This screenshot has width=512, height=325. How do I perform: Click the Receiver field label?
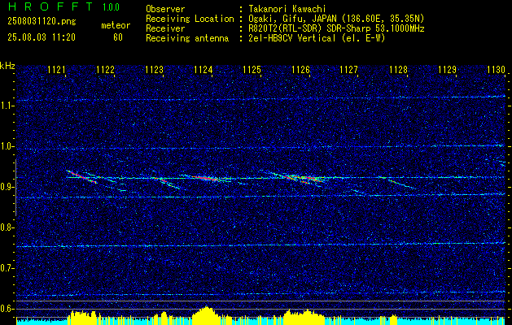165,28
